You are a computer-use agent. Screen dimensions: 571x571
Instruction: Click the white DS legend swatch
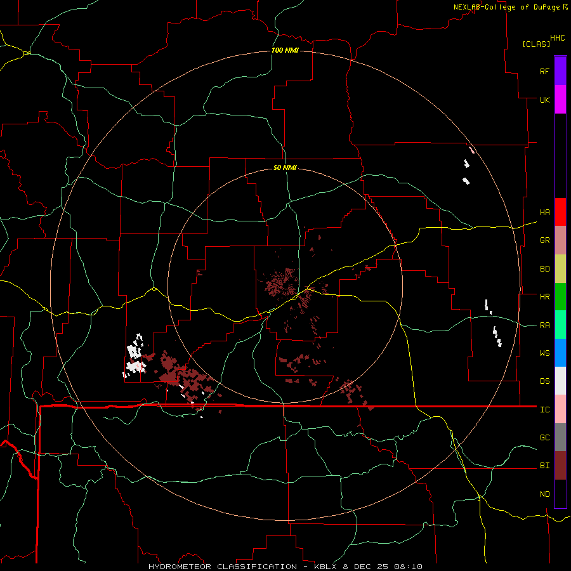click(560, 381)
